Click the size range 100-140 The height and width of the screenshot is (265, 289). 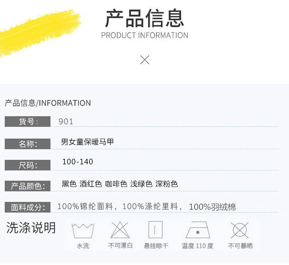pos(77,162)
